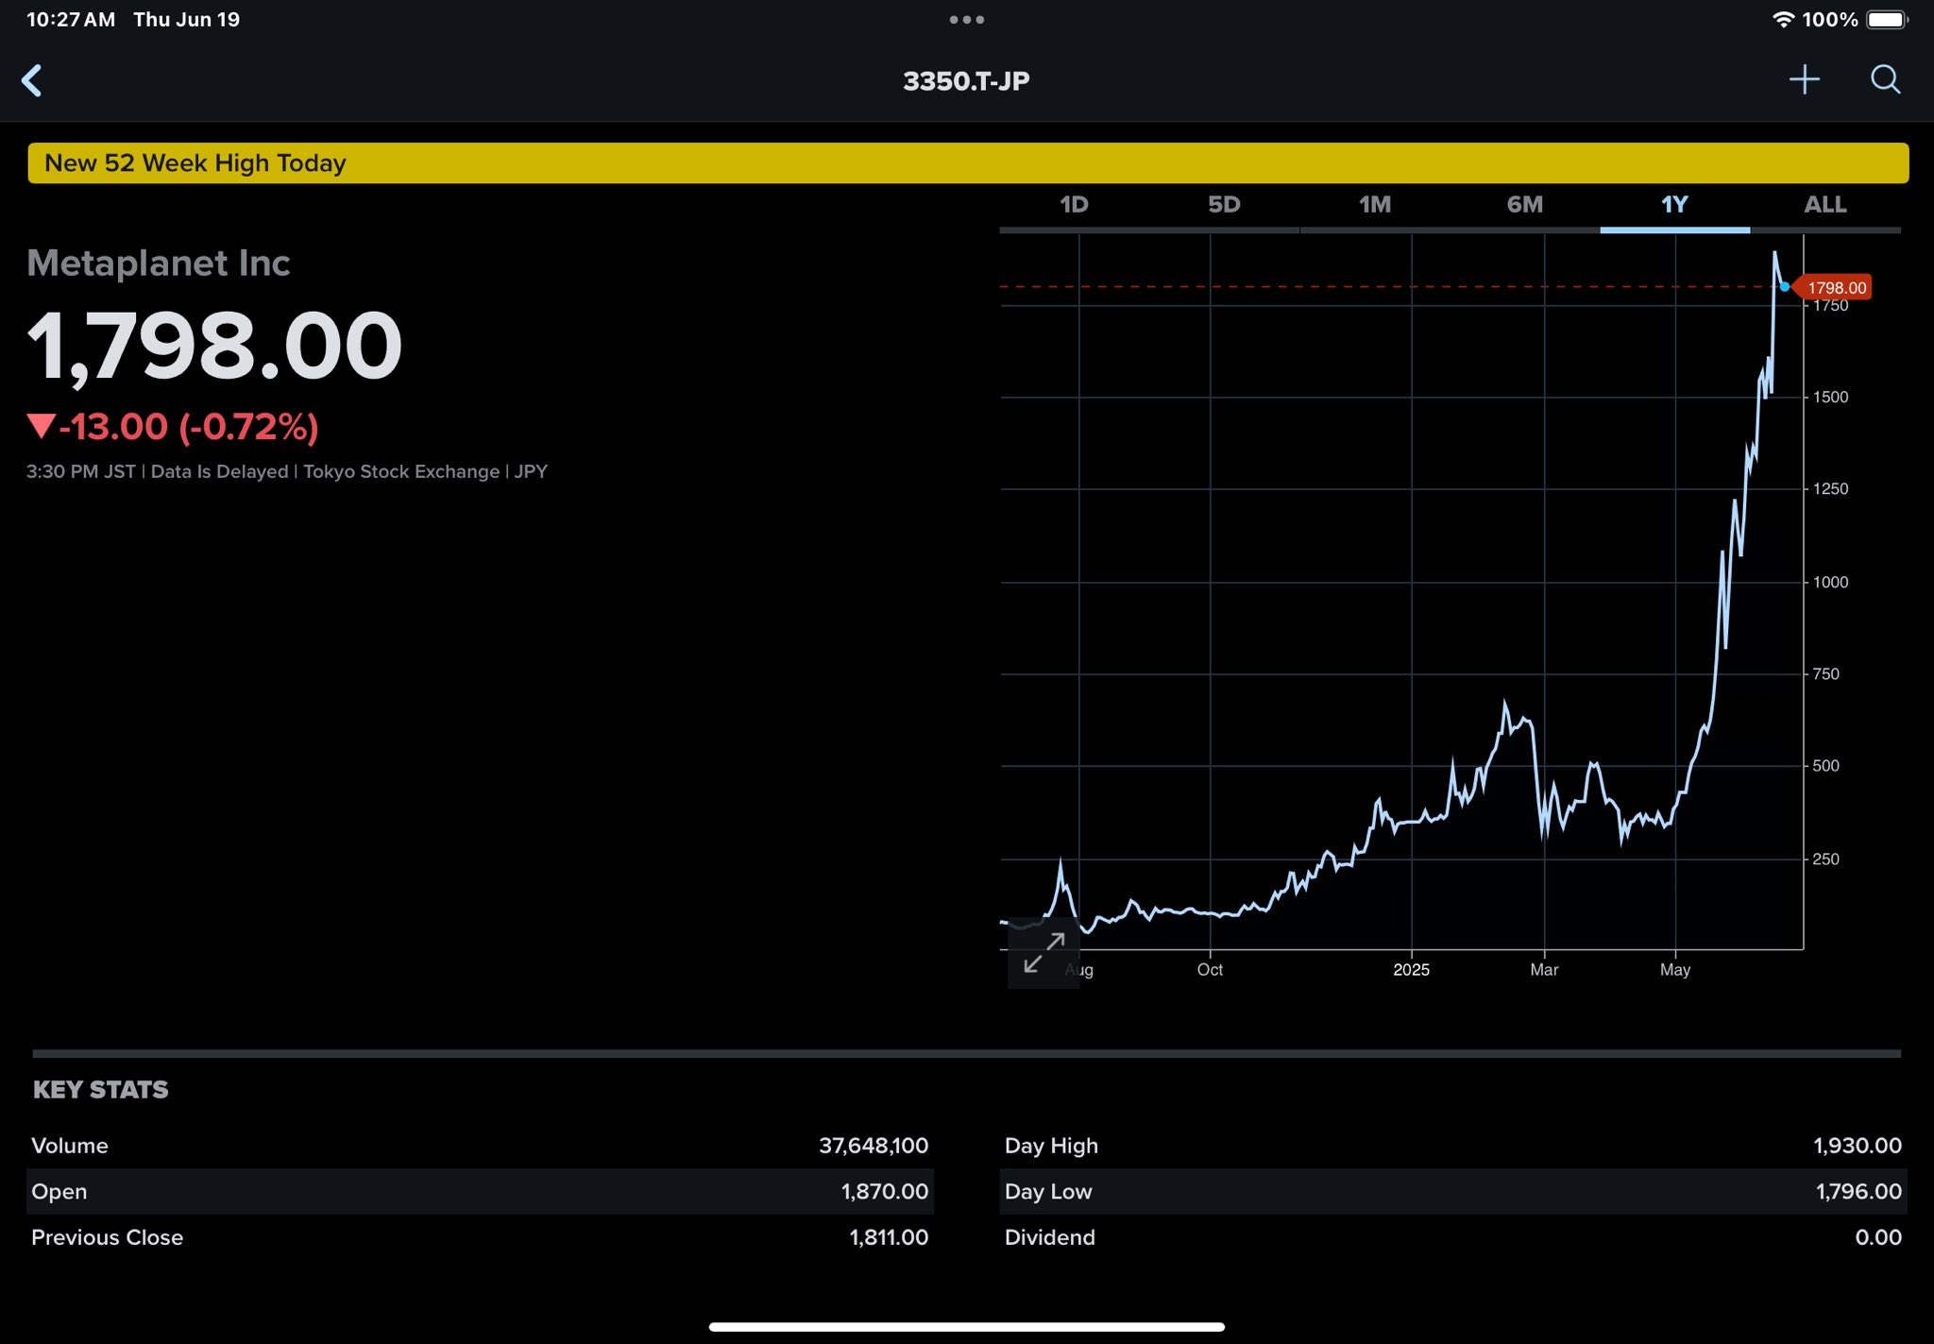Screen dimensions: 1934x1344
Task: Tap the Dividend value 0.00
Action: click(x=1878, y=1237)
